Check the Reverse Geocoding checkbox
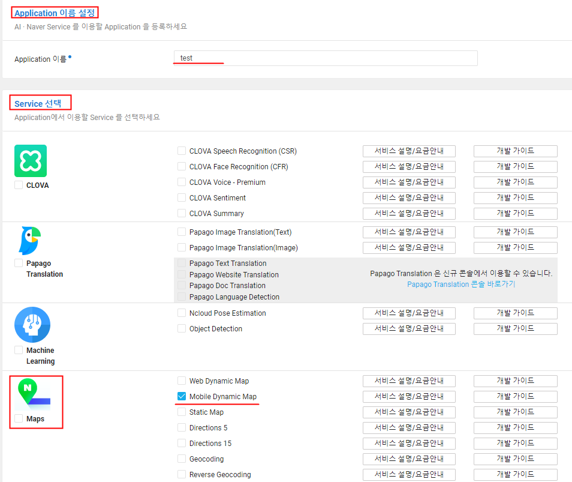572x482 pixels. click(182, 474)
